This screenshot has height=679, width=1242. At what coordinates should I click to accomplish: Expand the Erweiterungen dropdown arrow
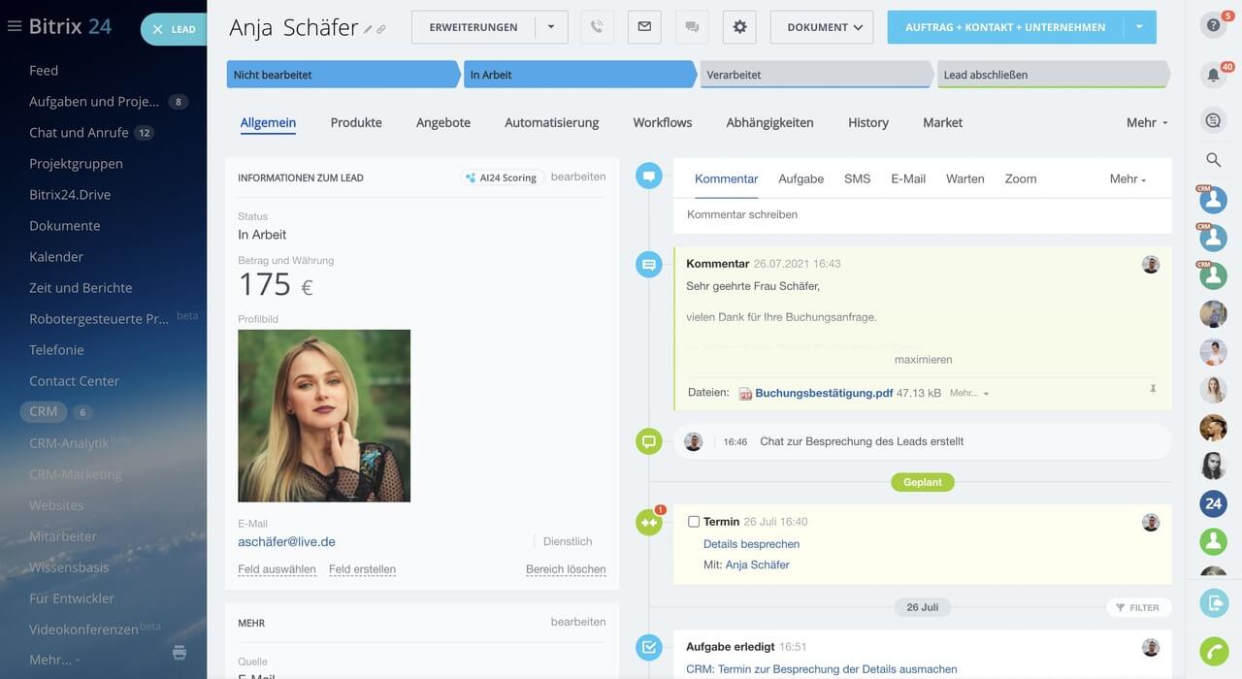[x=551, y=27]
